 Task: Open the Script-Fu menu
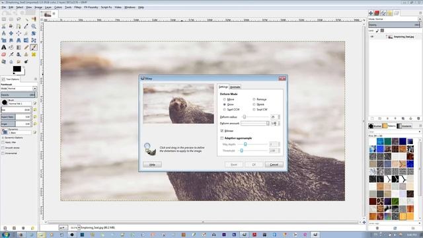click(106, 7)
